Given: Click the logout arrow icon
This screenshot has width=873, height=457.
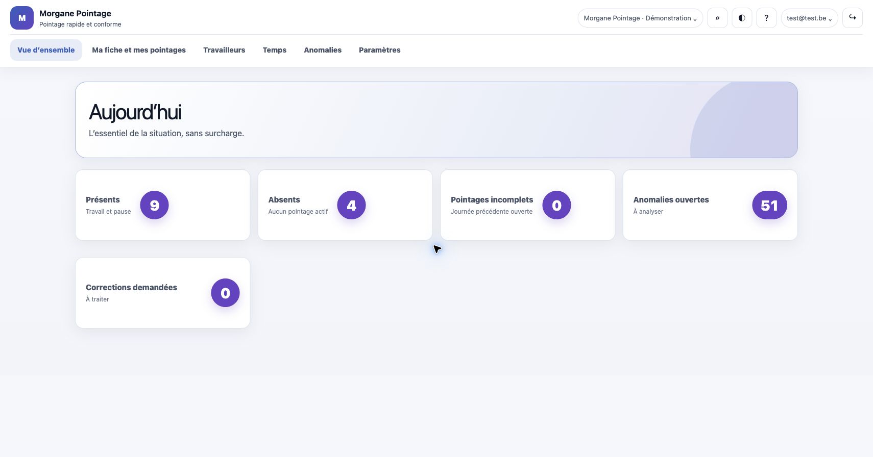Looking at the screenshot, I should (x=853, y=18).
